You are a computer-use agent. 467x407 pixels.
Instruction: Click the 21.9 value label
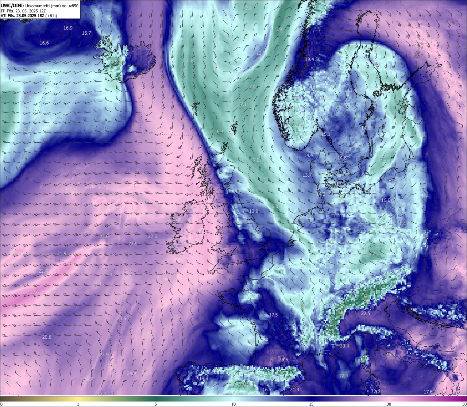point(62,253)
